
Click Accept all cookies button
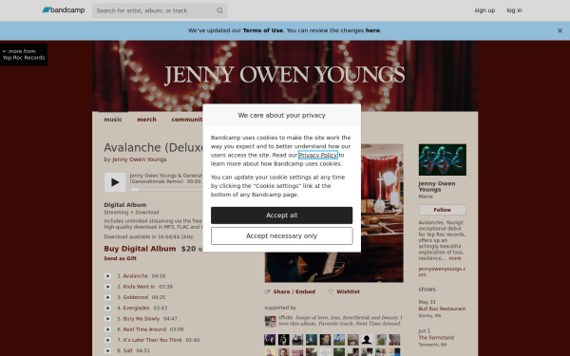point(282,215)
